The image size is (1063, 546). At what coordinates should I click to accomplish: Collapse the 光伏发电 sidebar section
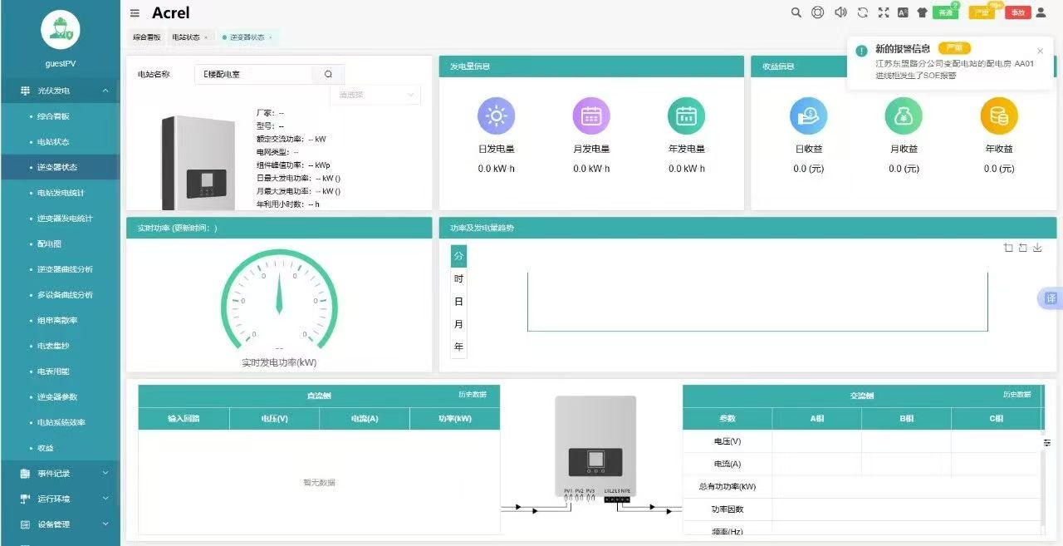tap(60, 90)
